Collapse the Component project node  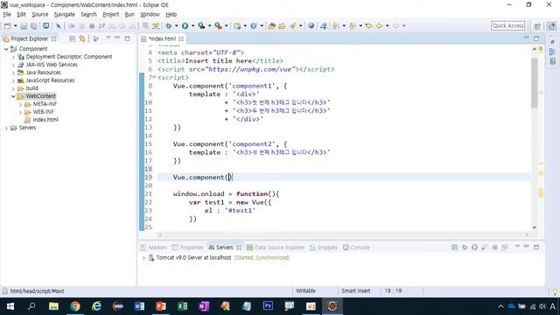click(x=6, y=49)
